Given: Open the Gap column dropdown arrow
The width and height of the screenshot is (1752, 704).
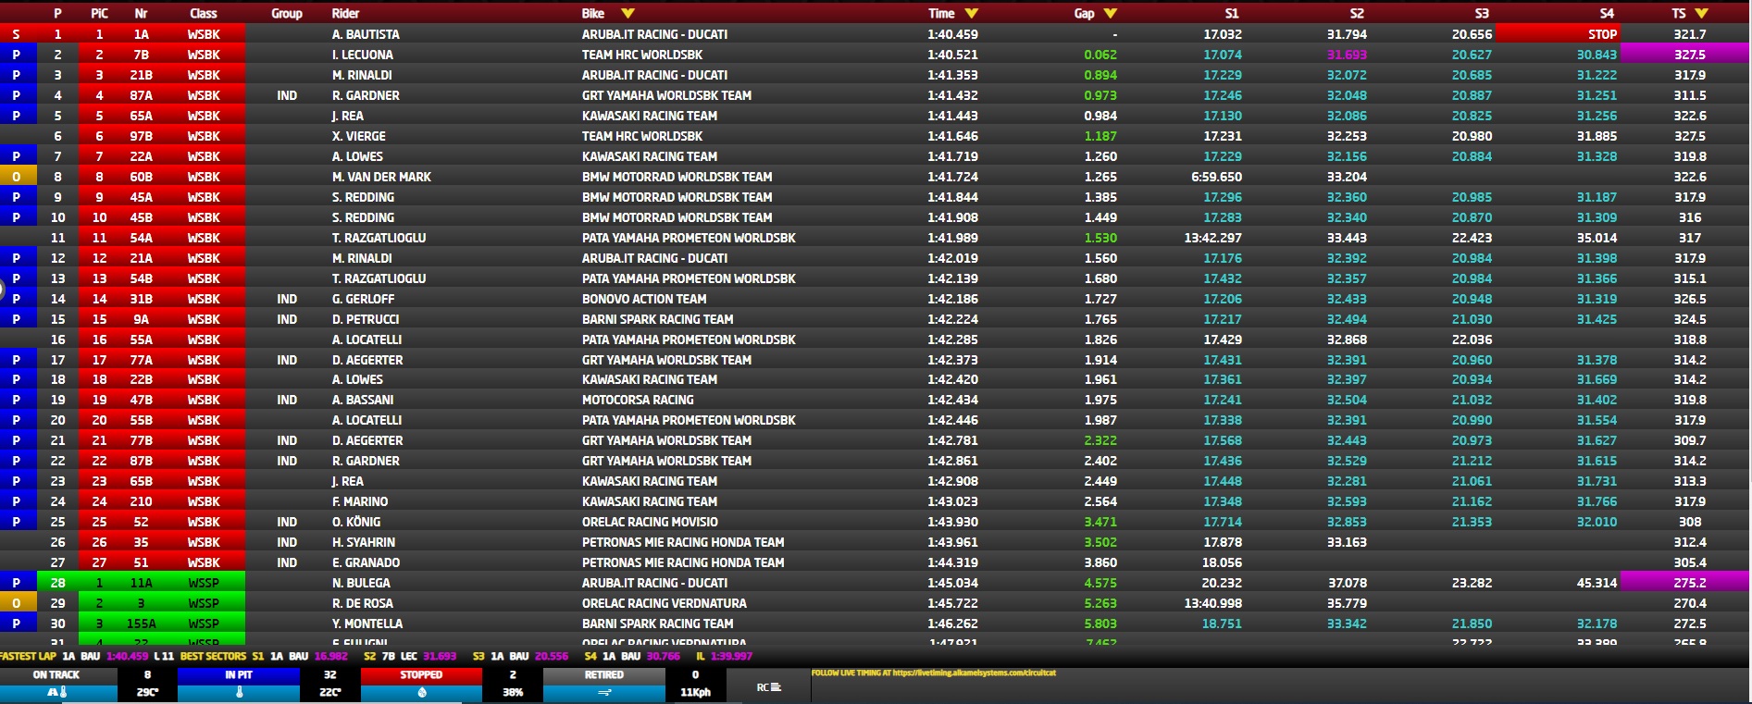Looking at the screenshot, I should (1111, 13).
